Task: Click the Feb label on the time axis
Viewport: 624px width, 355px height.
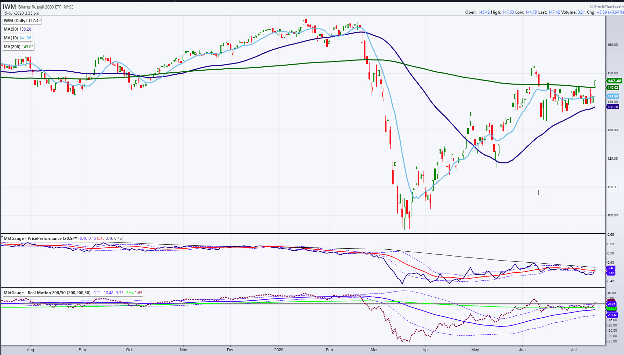Action: tap(329, 350)
